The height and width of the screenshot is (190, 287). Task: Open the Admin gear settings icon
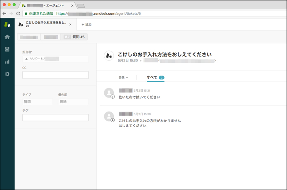[x=7, y=74]
